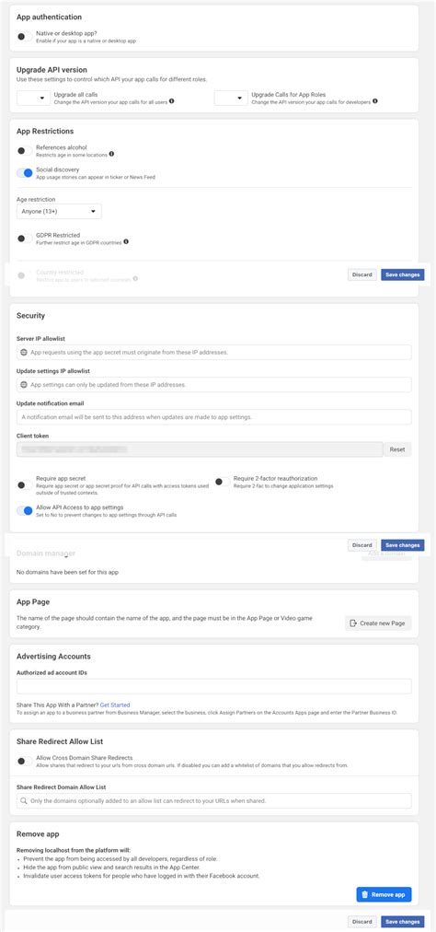
Task: Click the Authorized ad account IDs field
Action: pyautogui.click(x=213, y=686)
